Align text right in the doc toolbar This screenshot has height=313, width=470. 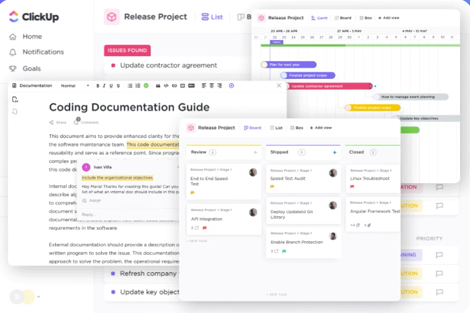[220, 85]
